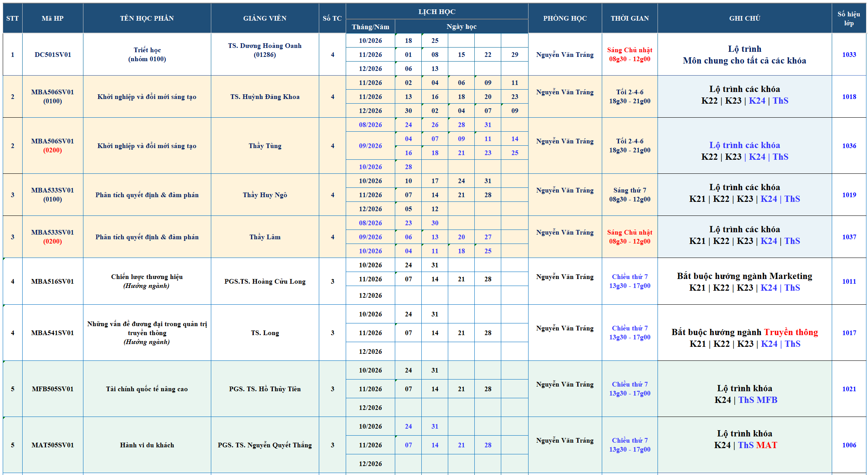
Task: Click lecturer Thầy Huy Ngô
Action: 265,195
